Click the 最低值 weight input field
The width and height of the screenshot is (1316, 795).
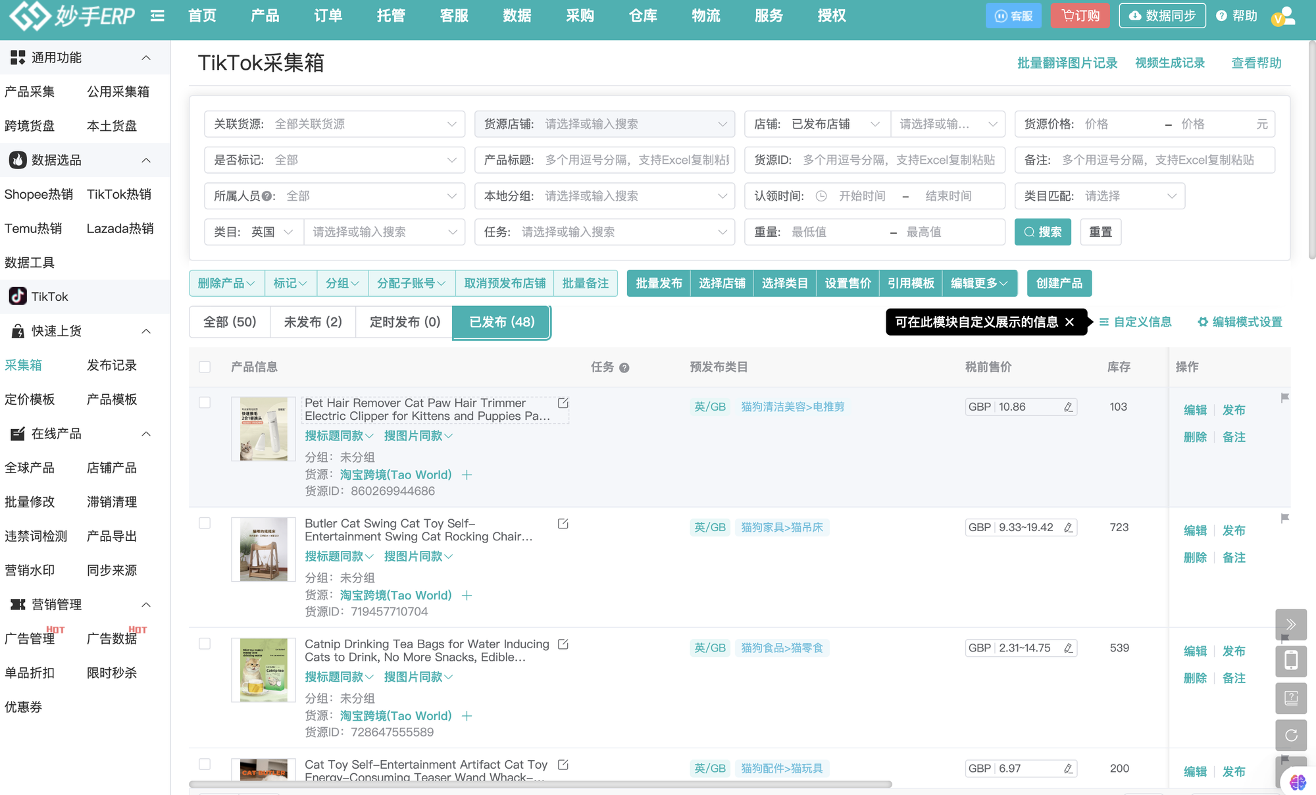[836, 232]
